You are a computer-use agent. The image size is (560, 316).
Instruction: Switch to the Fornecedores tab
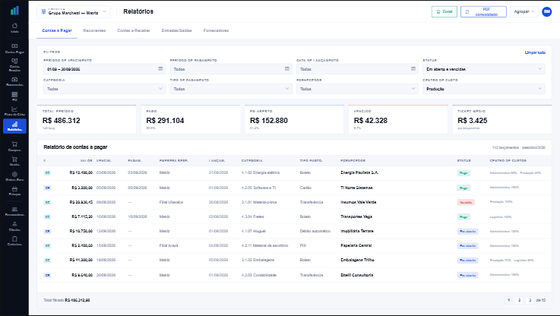(216, 30)
